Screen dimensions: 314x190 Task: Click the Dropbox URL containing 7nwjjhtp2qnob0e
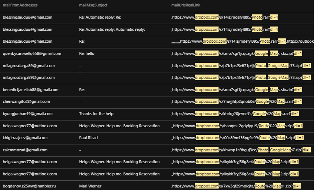(237, 101)
